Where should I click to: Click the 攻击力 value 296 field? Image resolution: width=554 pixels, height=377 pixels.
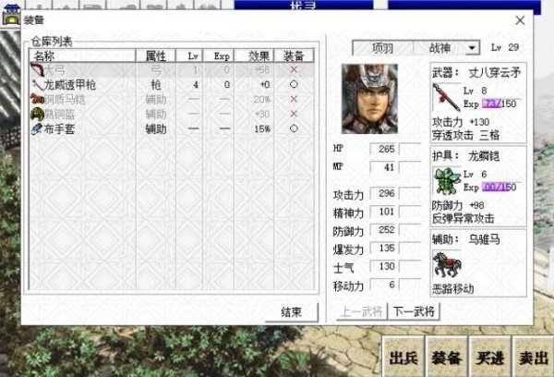384,193
